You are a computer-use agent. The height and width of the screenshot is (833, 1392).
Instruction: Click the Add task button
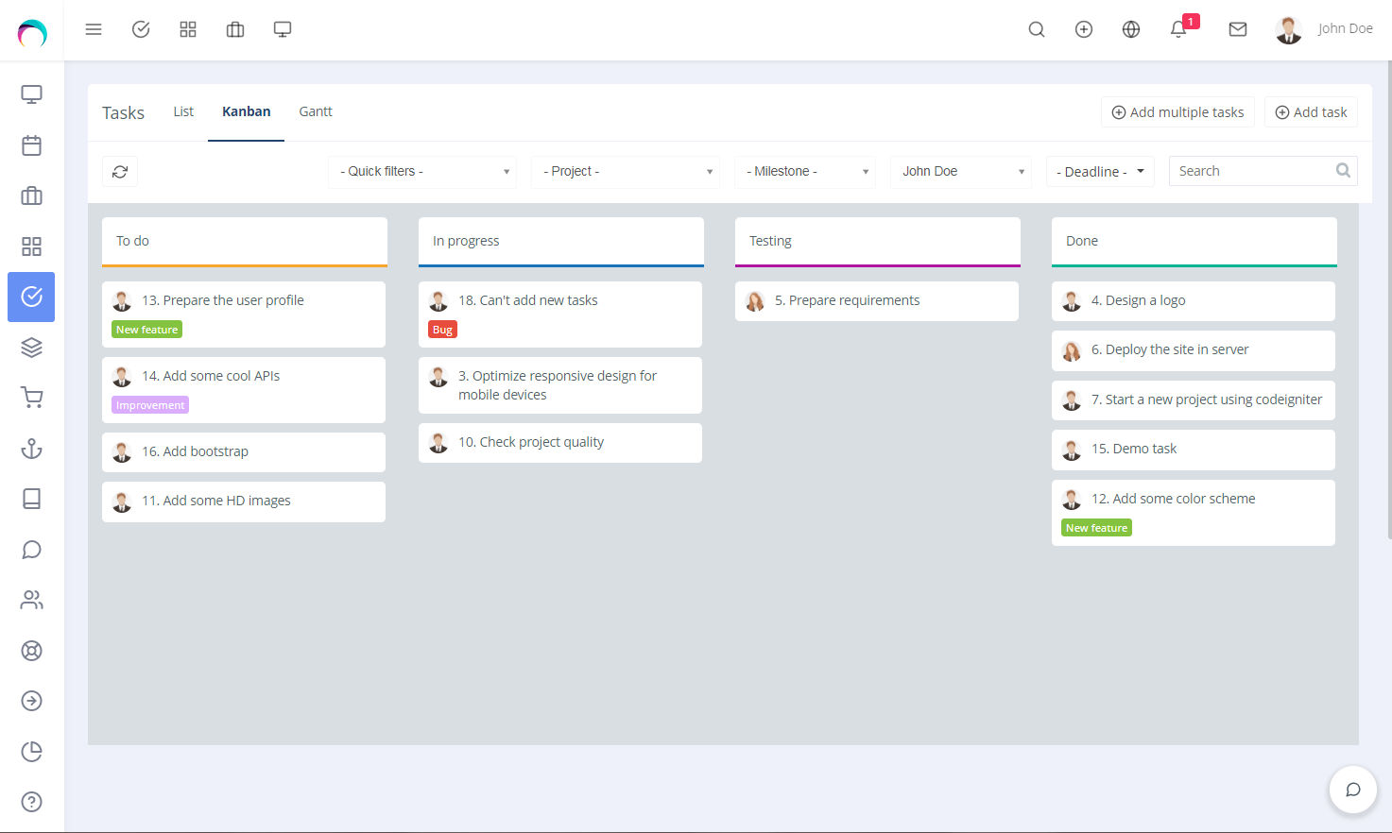coord(1311,111)
